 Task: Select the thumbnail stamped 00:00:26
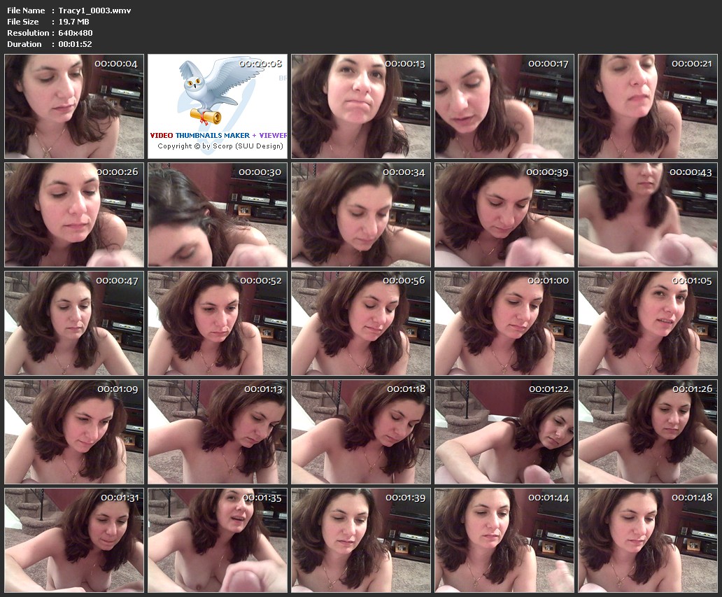(x=74, y=215)
